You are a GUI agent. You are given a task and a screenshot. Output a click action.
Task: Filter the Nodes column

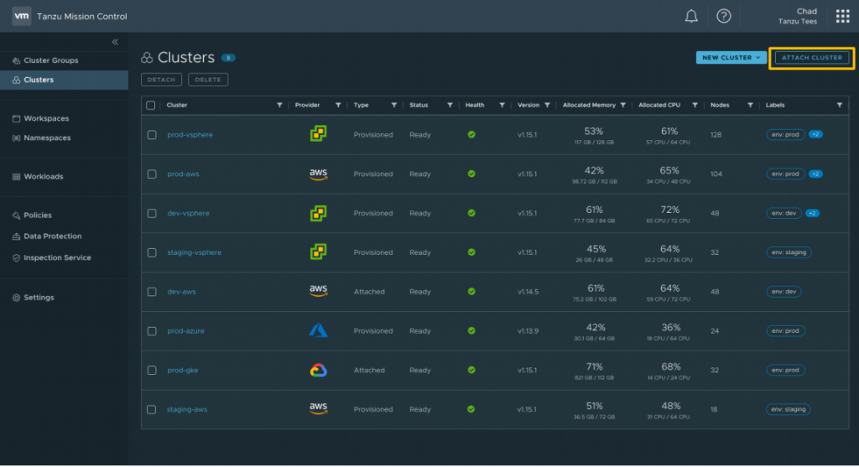(x=750, y=105)
